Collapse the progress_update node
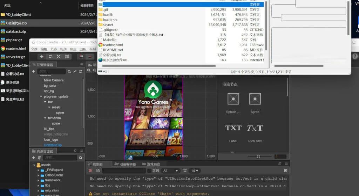This screenshot has height=196, width=359. pyautogui.click(x=41, y=96)
